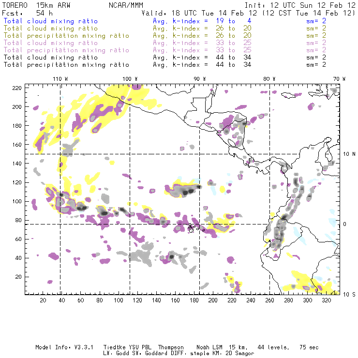Screen dimensions: 358x358
Task: Click 'Init: 12 UTC Sun 12 Feb 12'
Action: (300, 5)
